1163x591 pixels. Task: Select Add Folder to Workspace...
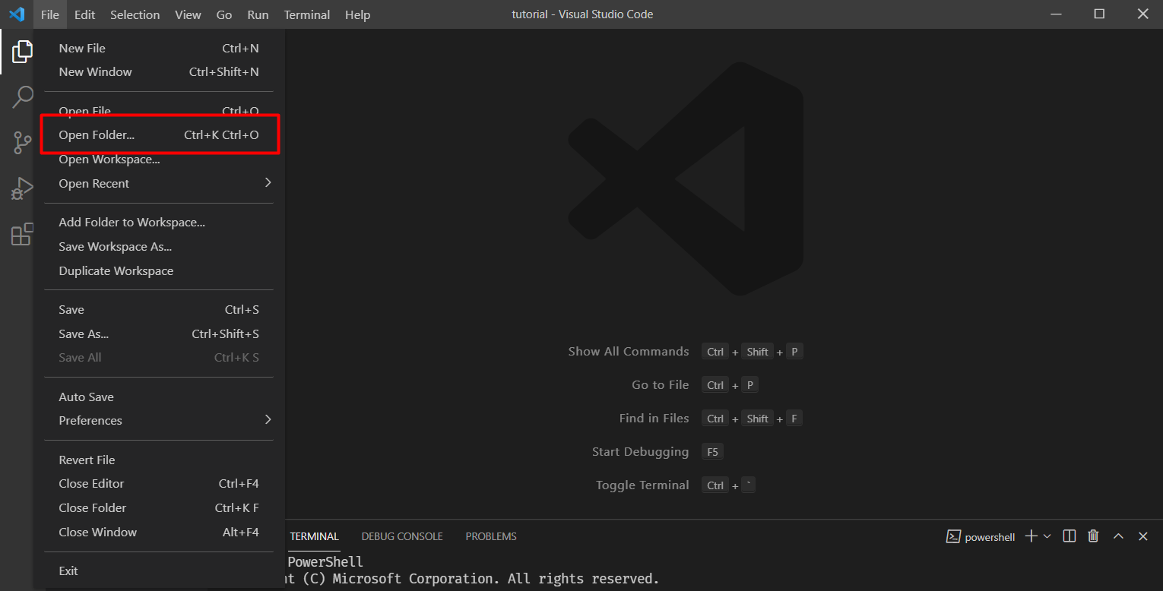click(159, 223)
